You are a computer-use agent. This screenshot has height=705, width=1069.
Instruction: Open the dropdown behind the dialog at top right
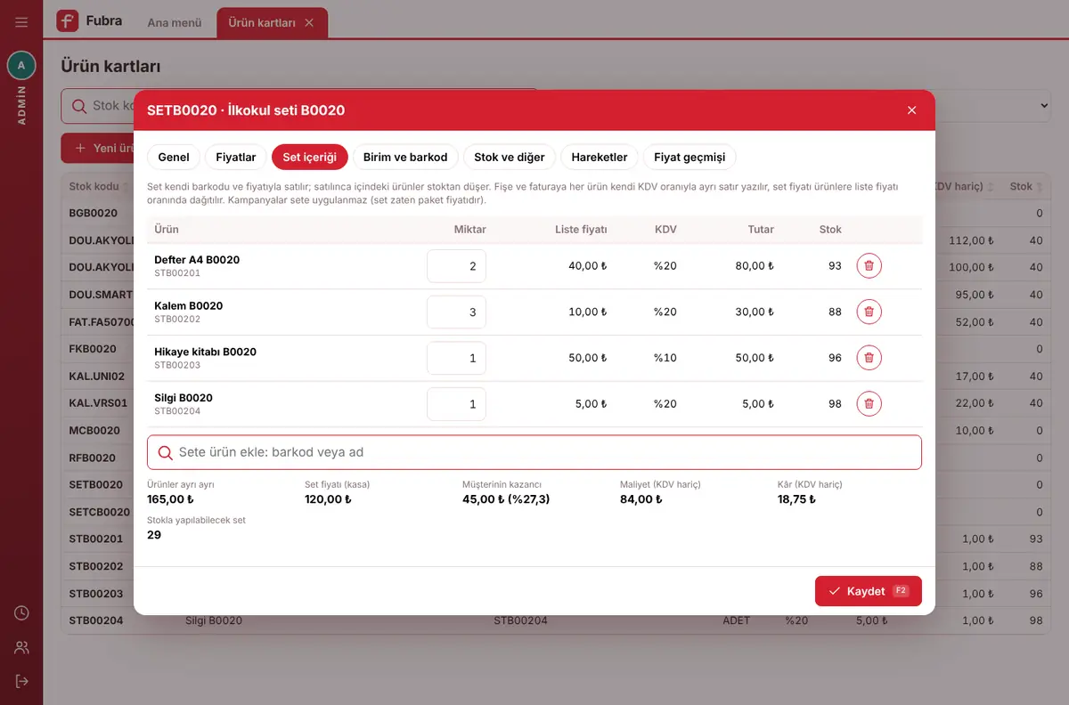click(993, 106)
